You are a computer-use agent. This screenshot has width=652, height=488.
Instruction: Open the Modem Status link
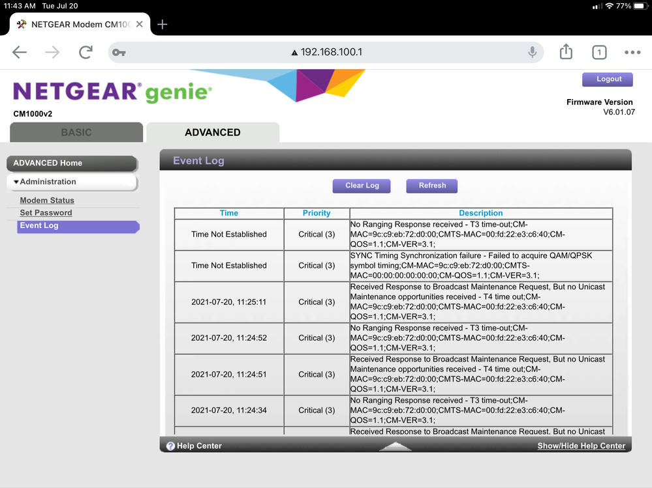coord(47,201)
